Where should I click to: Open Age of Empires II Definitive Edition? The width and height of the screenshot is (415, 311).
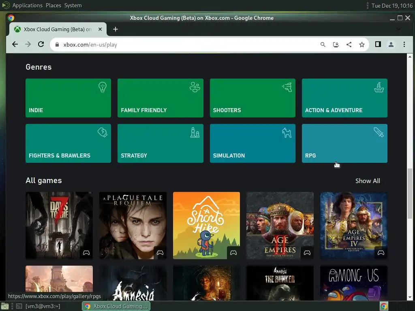pyautogui.click(x=280, y=225)
